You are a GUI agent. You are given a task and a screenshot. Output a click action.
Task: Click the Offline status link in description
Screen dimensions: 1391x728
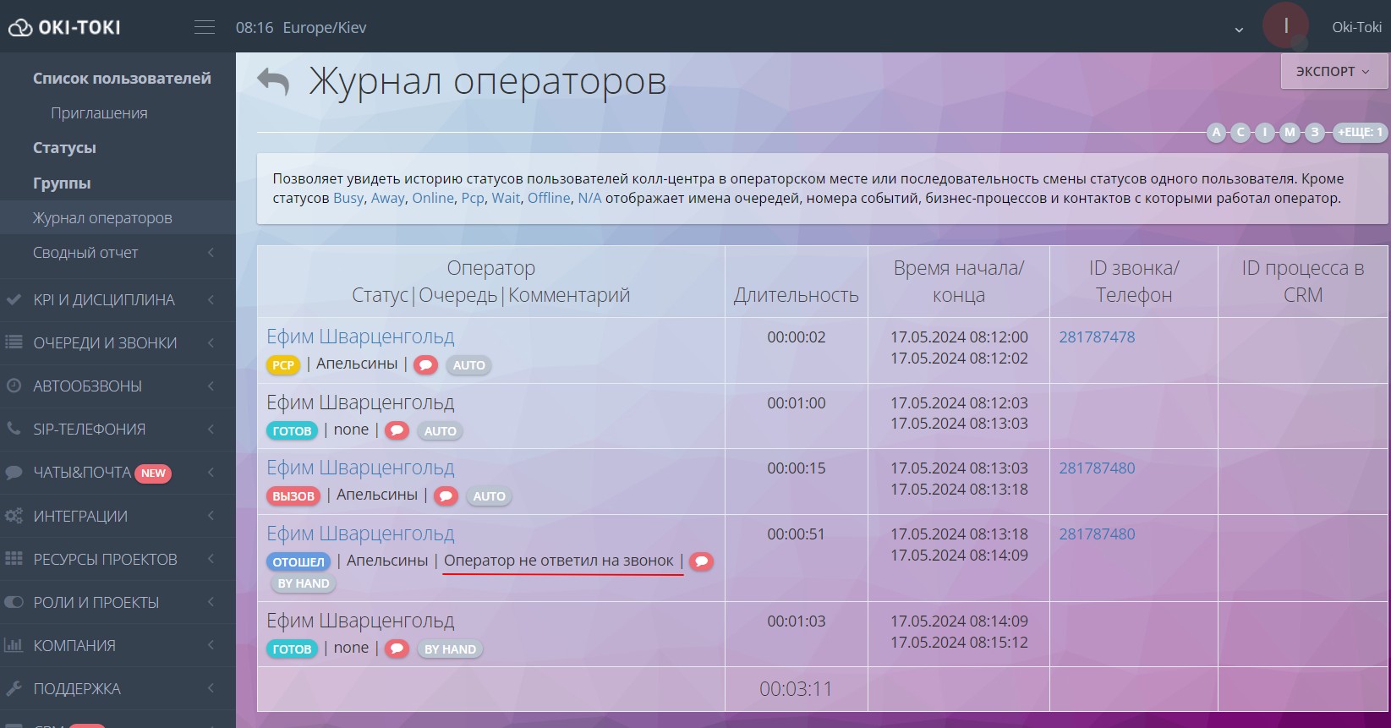[549, 198]
